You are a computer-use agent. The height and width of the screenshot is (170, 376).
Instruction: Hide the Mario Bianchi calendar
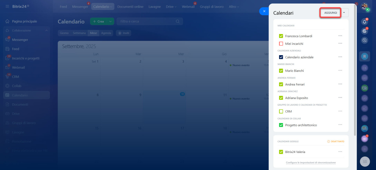(x=281, y=71)
